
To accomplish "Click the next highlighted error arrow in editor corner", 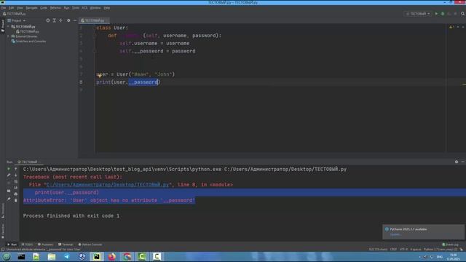I will point(463,27).
